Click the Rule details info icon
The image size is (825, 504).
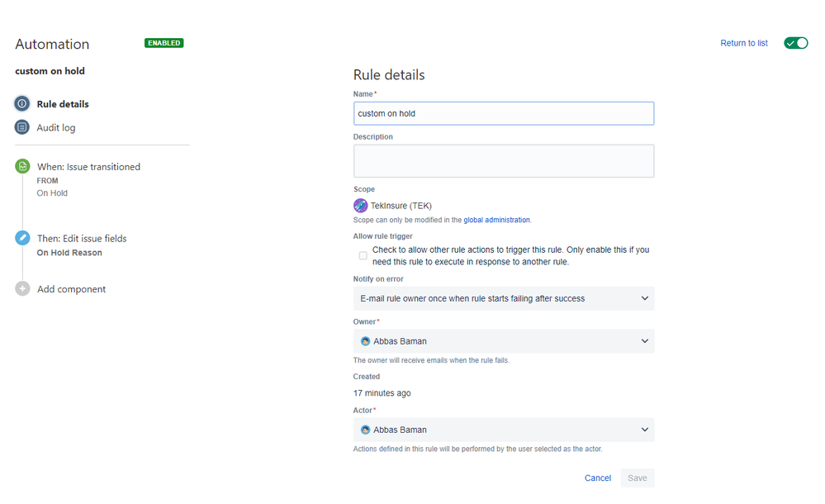click(22, 104)
